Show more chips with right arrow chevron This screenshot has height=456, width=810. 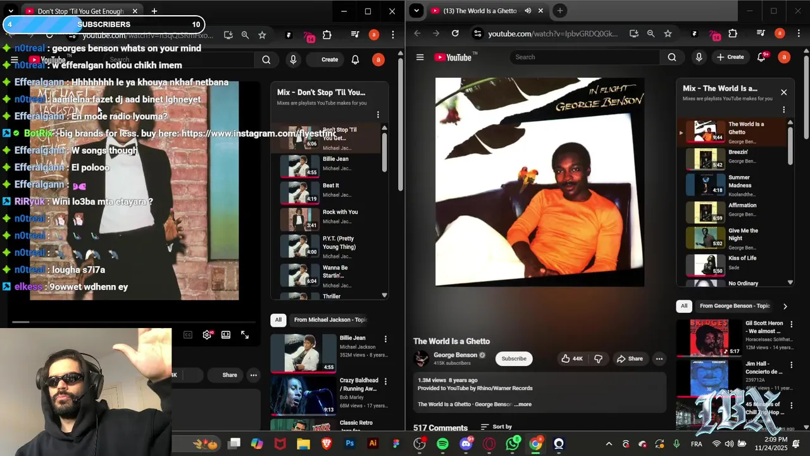point(785,307)
